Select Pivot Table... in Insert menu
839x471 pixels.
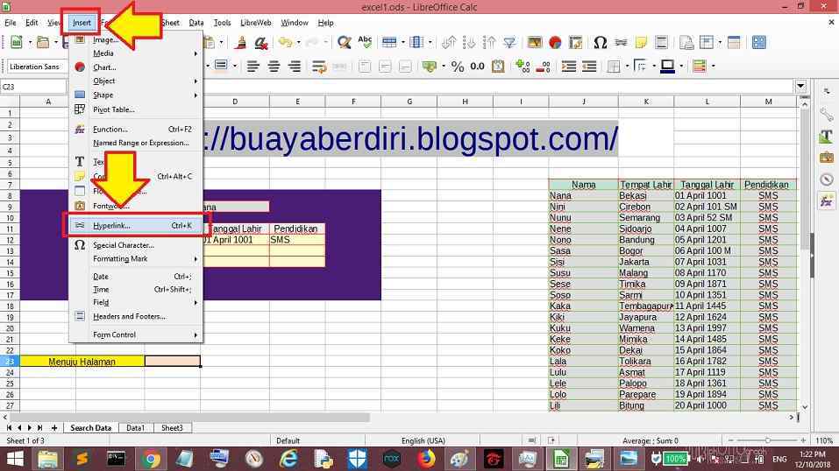coord(137,109)
